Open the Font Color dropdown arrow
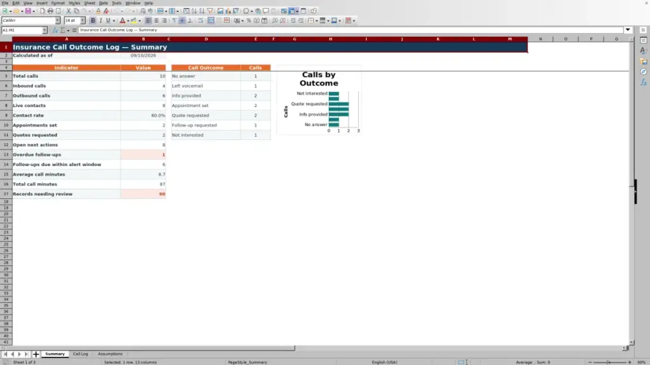The height and width of the screenshot is (365, 650). click(x=128, y=21)
